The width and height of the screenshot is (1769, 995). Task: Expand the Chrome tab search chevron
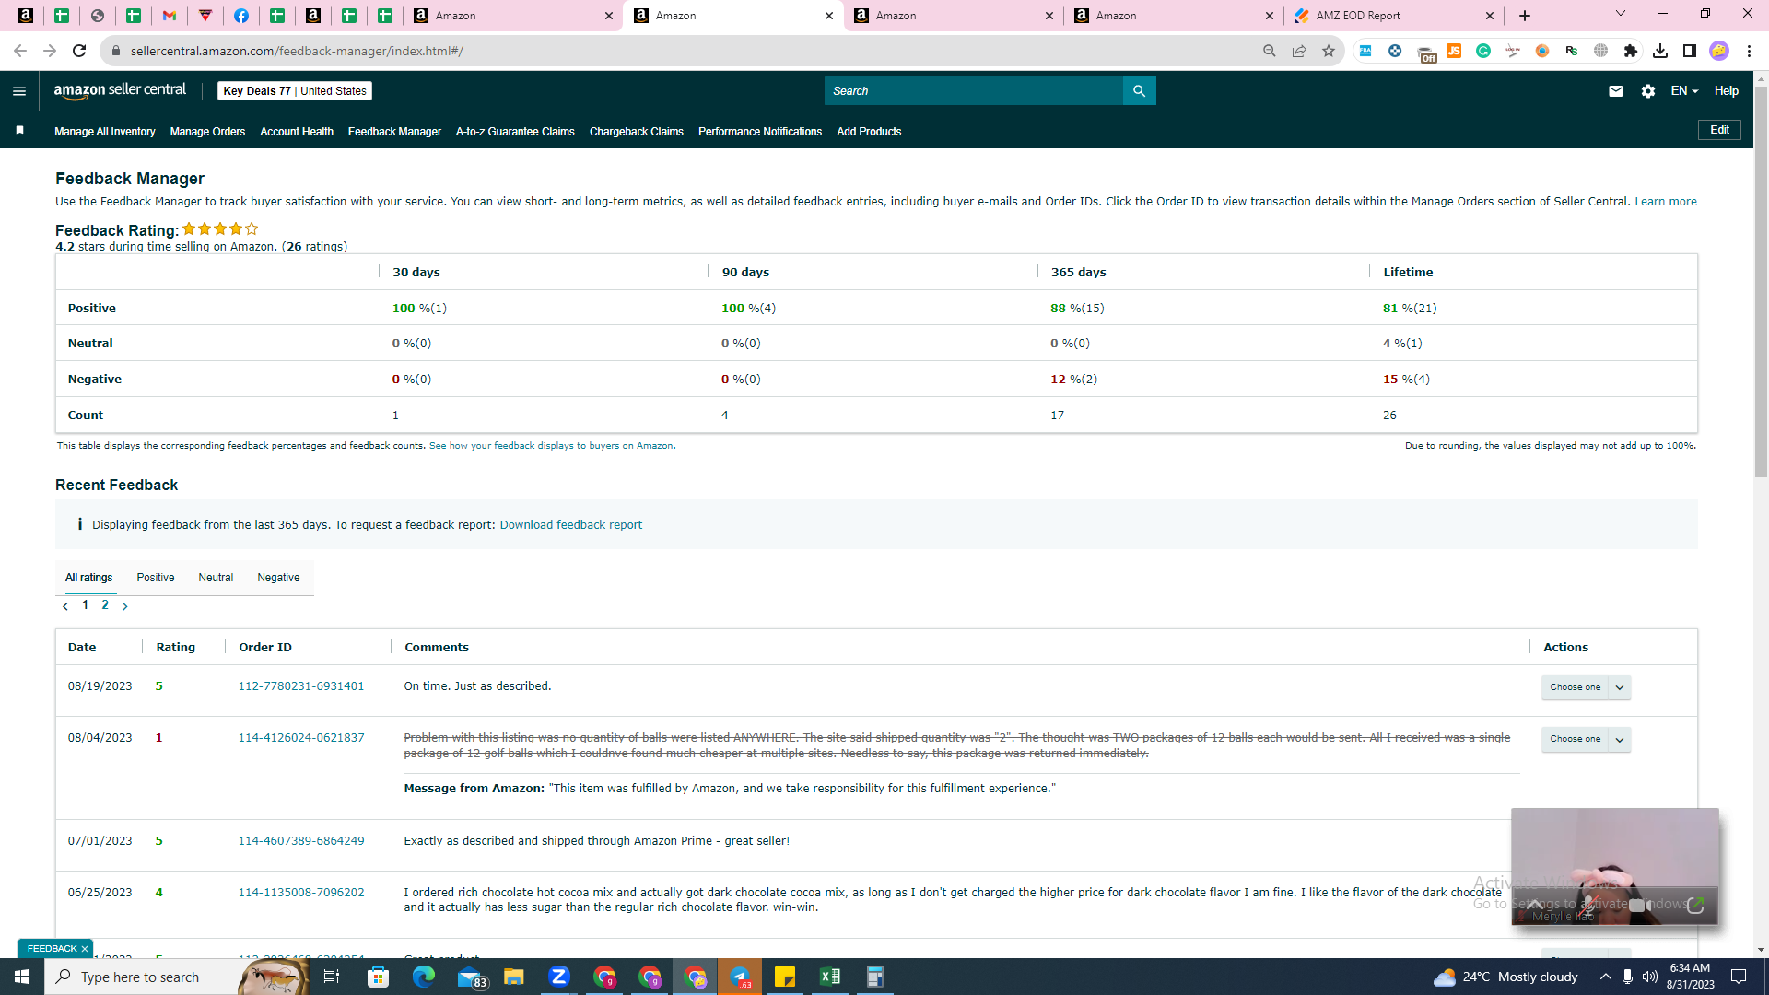[1621, 14]
